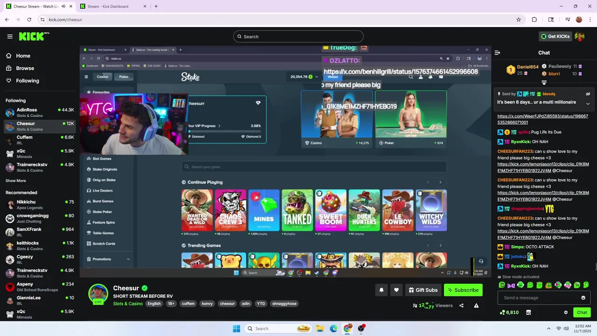Open SamXFrank recommended channel

[40, 232]
